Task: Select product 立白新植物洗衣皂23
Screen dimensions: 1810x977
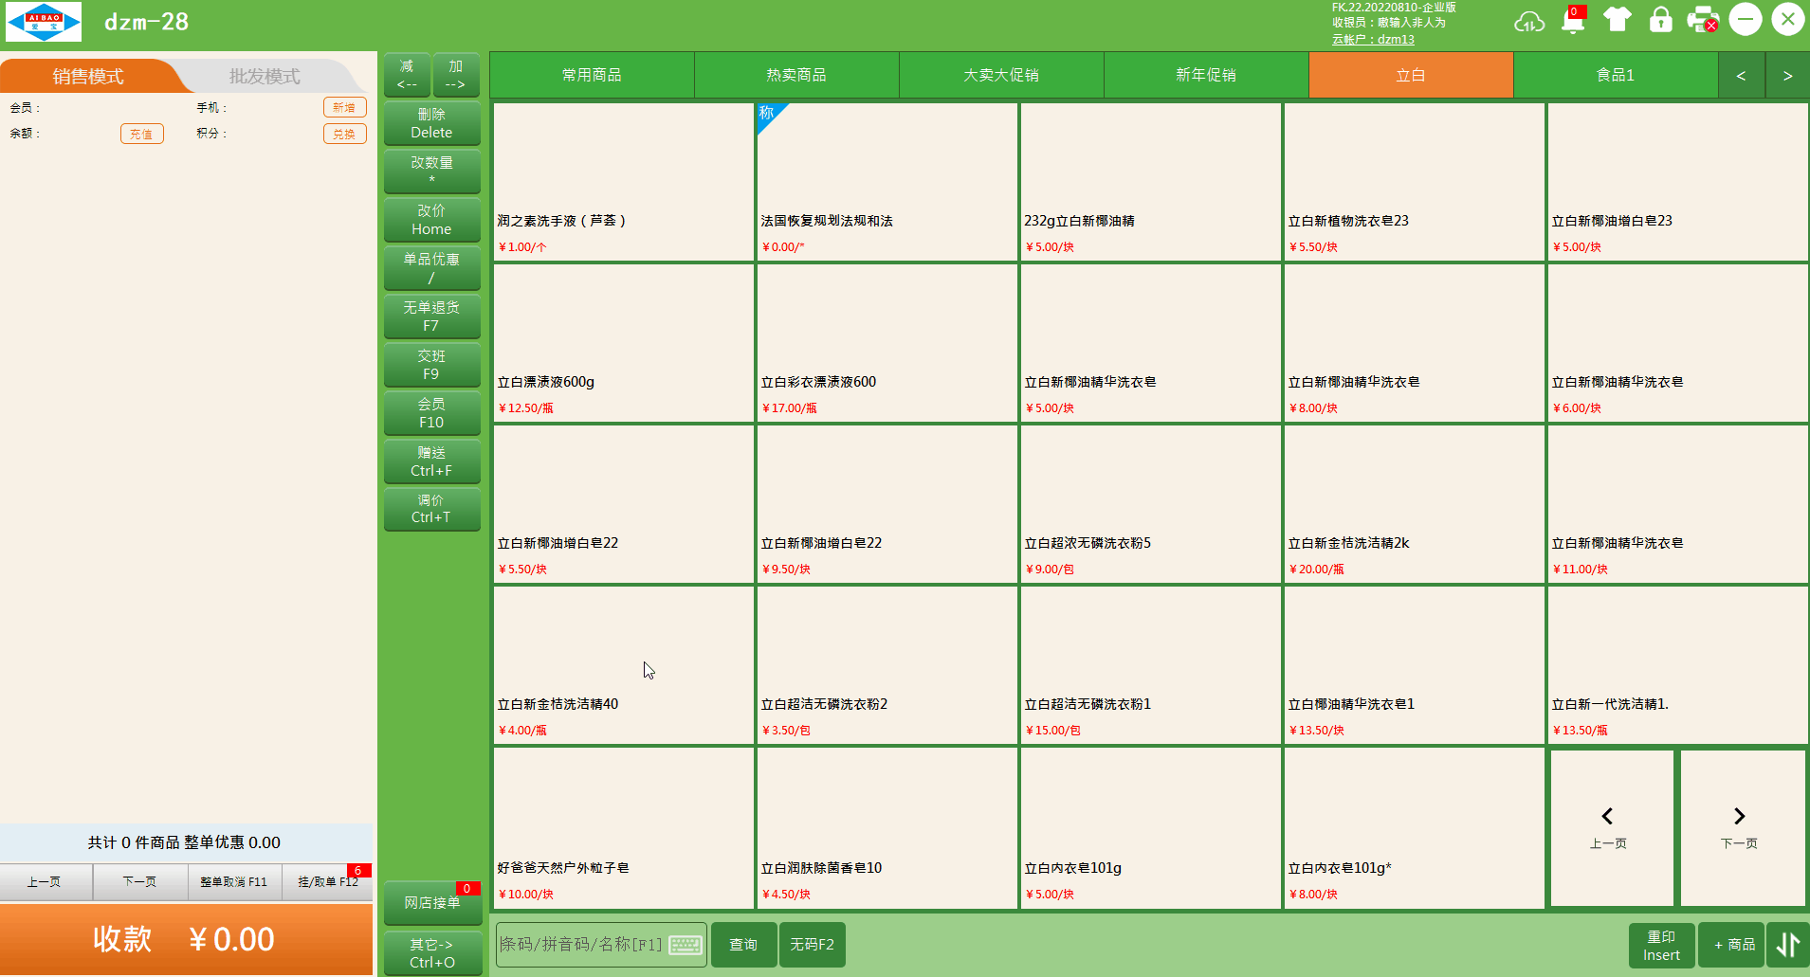Action: click(x=1414, y=182)
